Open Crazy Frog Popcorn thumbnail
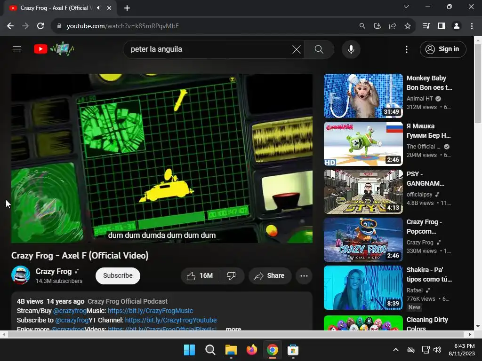Viewport: 482px width, 361px height. click(x=363, y=239)
